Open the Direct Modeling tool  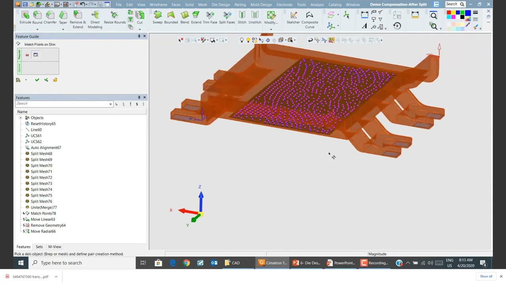pyautogui.click(x=95, y=20)
